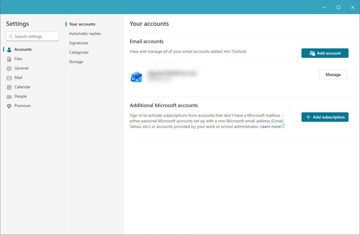
Task: Click the external link icon after Learn more
Action: 283,126
